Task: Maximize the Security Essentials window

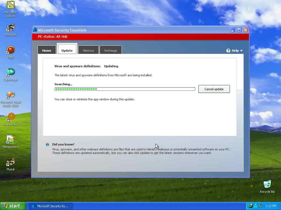Action: tap(239, 30)
